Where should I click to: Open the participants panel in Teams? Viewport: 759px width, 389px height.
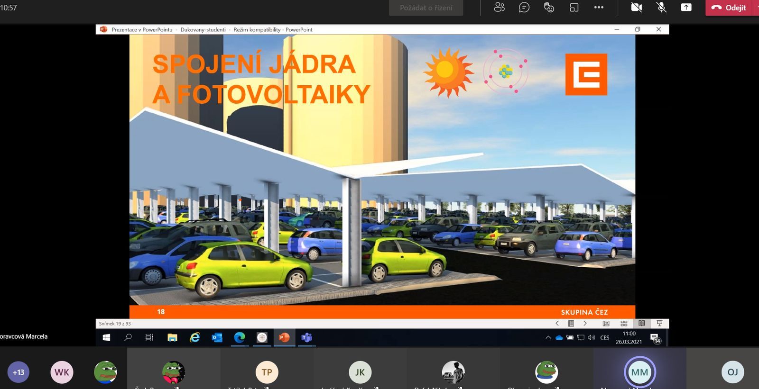tap(499, 8)
